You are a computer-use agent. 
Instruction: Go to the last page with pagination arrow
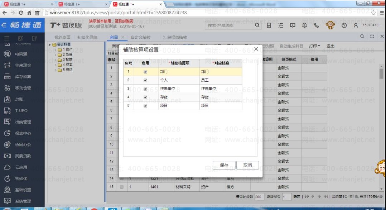click(x=325, y=196)
